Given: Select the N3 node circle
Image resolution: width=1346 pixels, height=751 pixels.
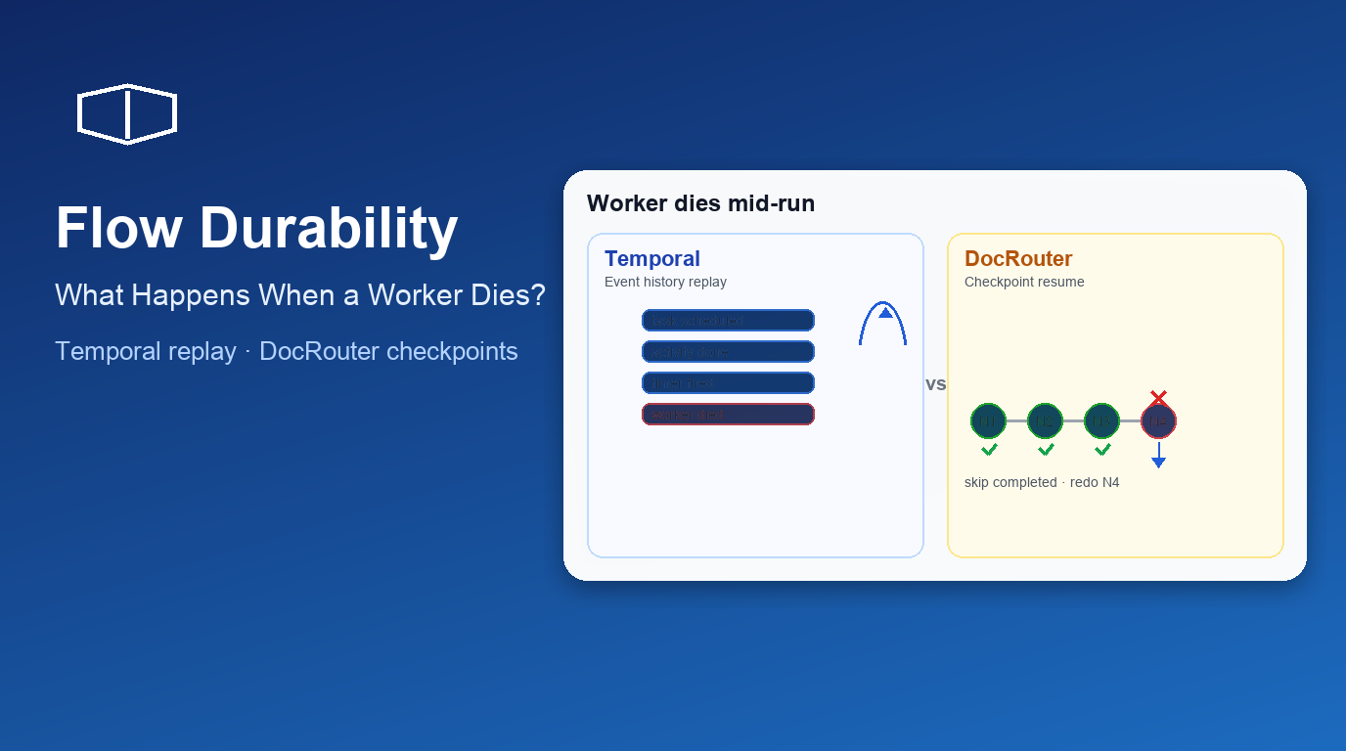Looking at the screenshot, I should 1101,420.
